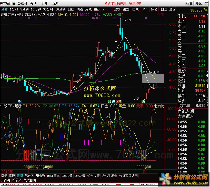Image resolution: width=210 pixels, height=187 pixels.
Task: Select the 金钻牛满仓 indicator tab
Action: click(x=109, y=176)
